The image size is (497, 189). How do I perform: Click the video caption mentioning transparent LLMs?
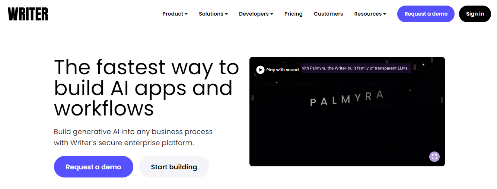click(356, 68)
